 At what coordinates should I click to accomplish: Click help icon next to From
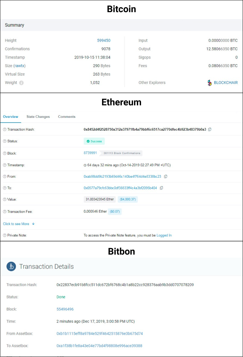click(x=4, y=176)
